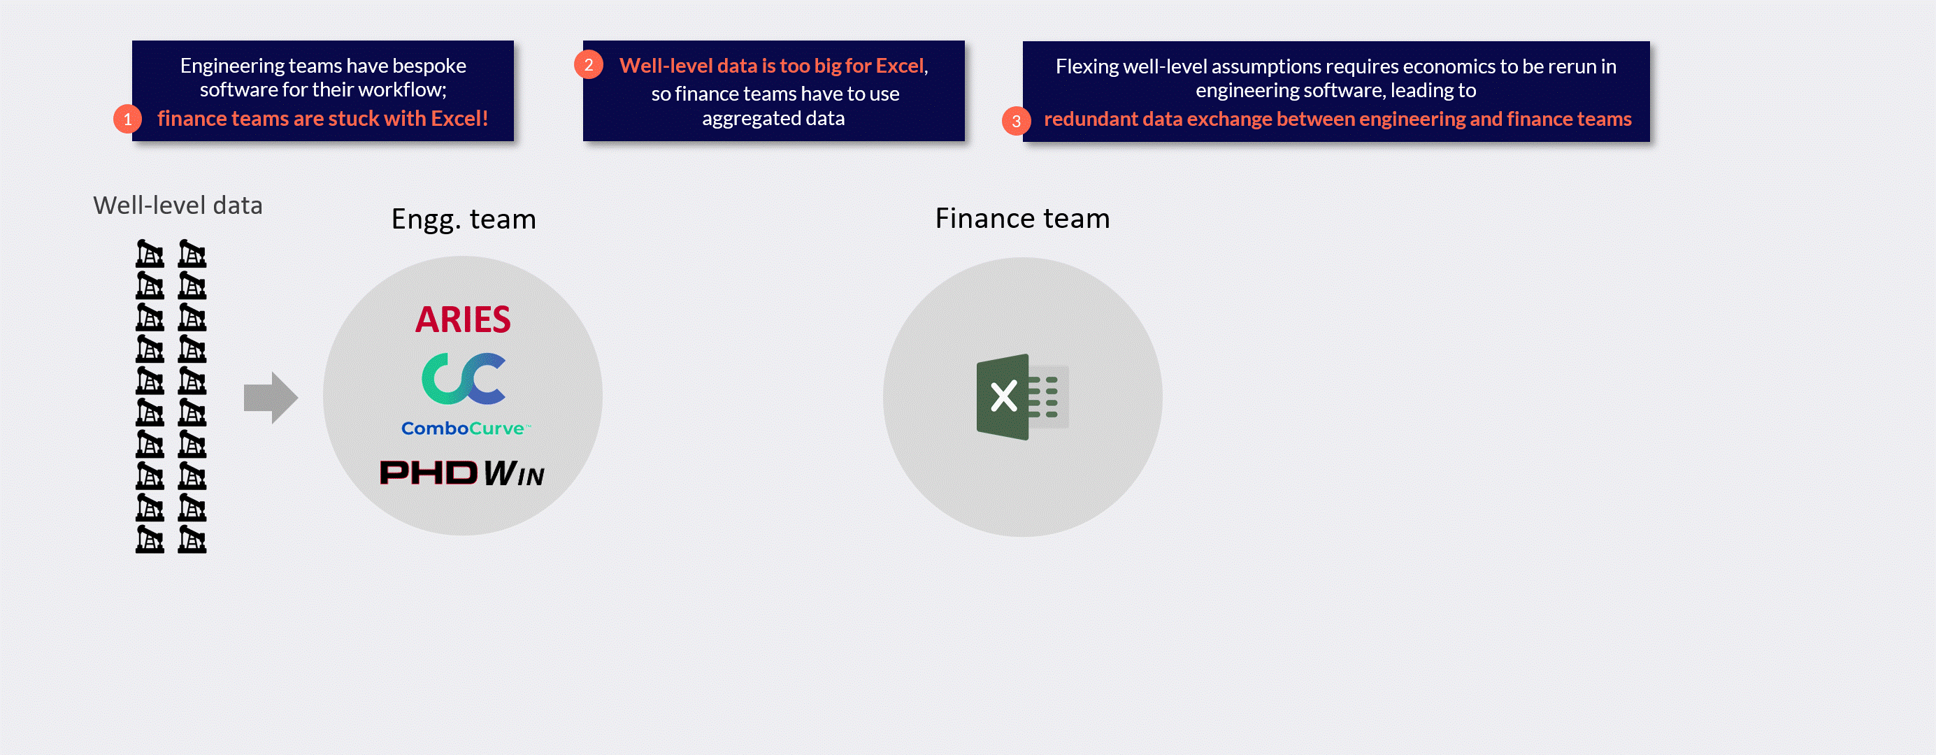Click the red circle numbered 3
The image size is (1936, 755).
click(x=1016, y=120)
